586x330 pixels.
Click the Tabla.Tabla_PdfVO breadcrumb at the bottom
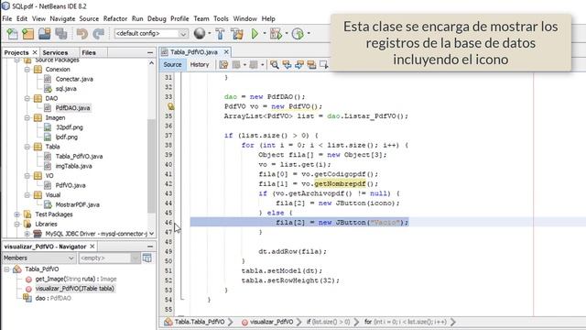click(x=200, y=322)
